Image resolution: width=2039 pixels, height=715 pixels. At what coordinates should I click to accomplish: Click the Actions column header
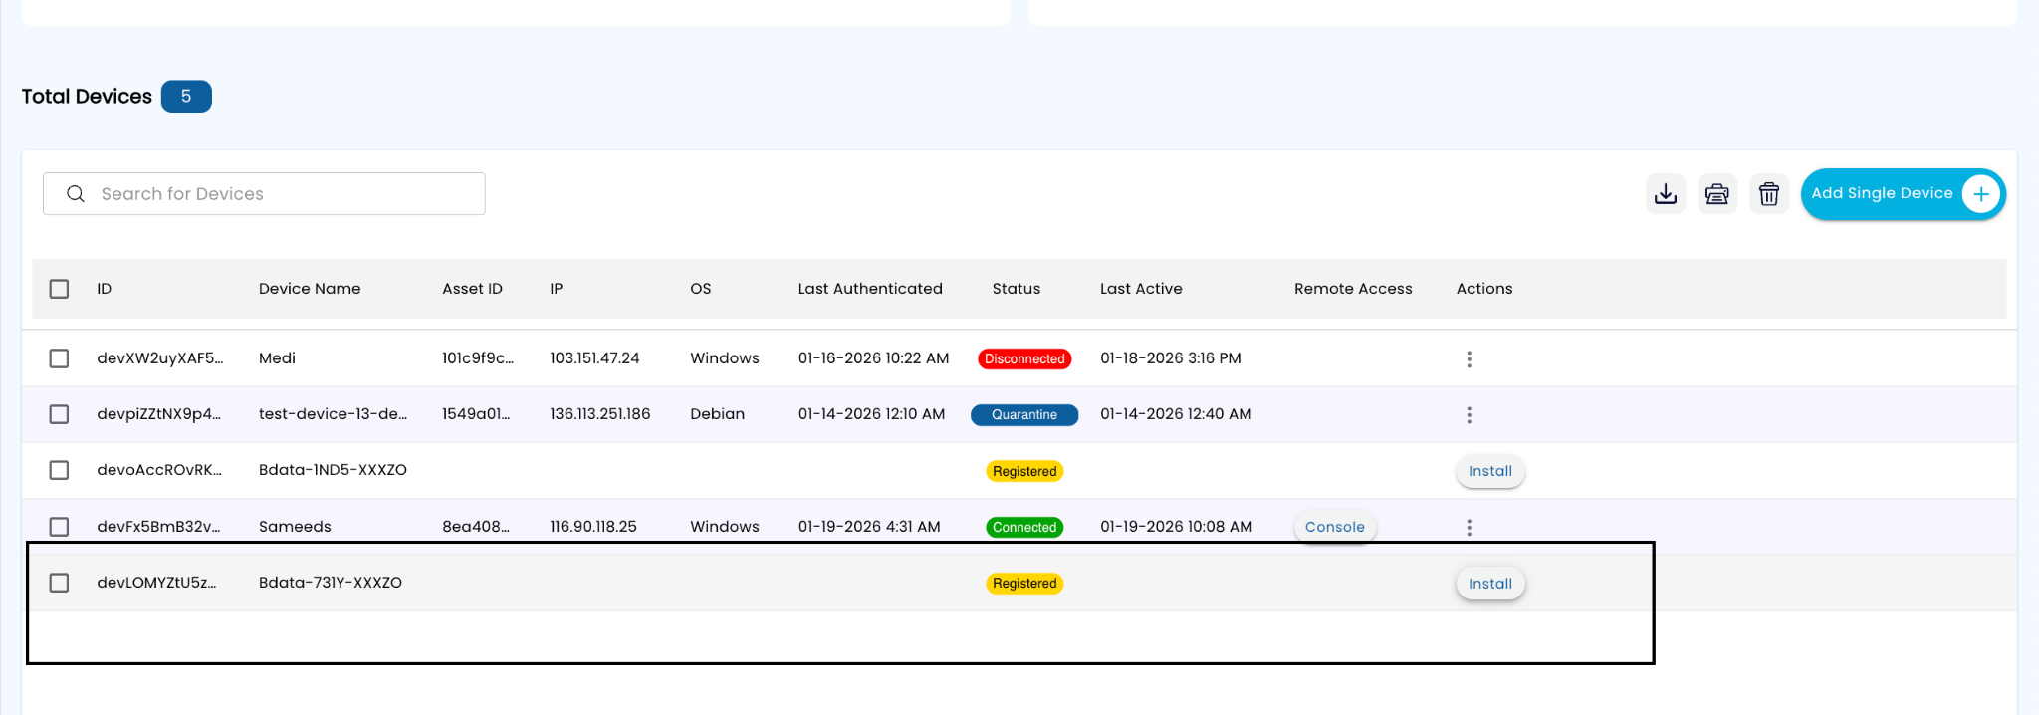point(1484,289)
